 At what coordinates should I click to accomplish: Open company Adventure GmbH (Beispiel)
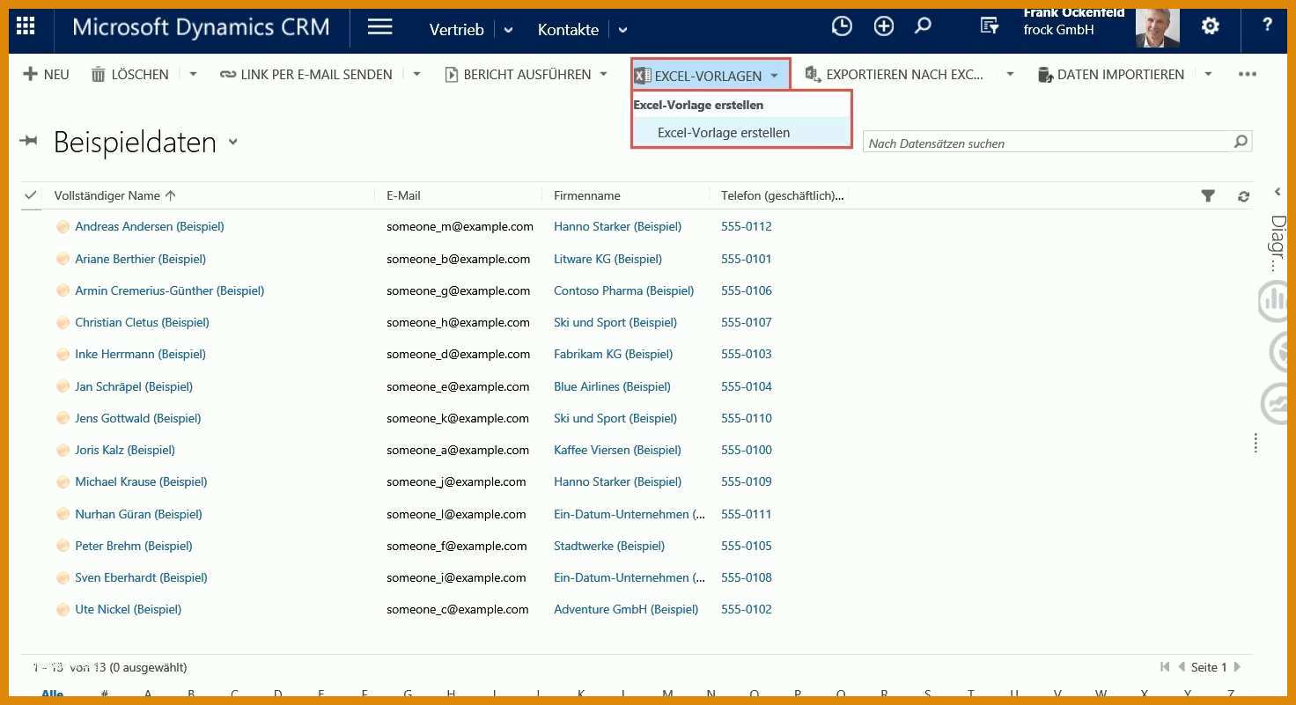(x=626, y=609)
